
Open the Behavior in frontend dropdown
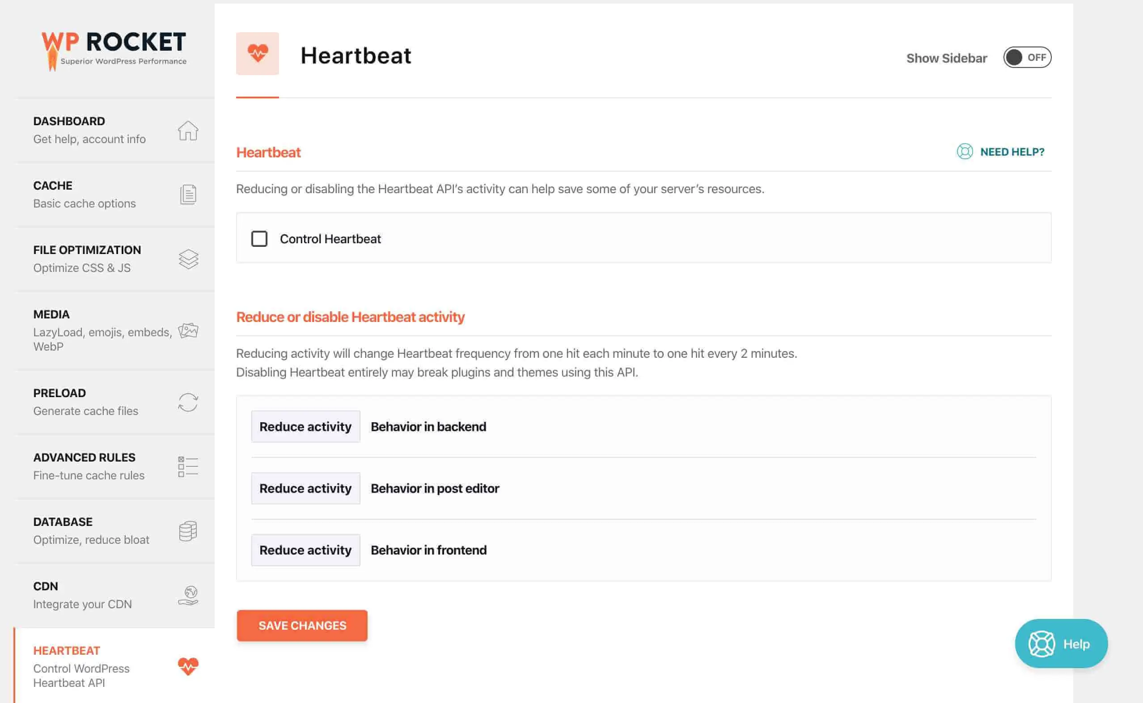(305, 550)
